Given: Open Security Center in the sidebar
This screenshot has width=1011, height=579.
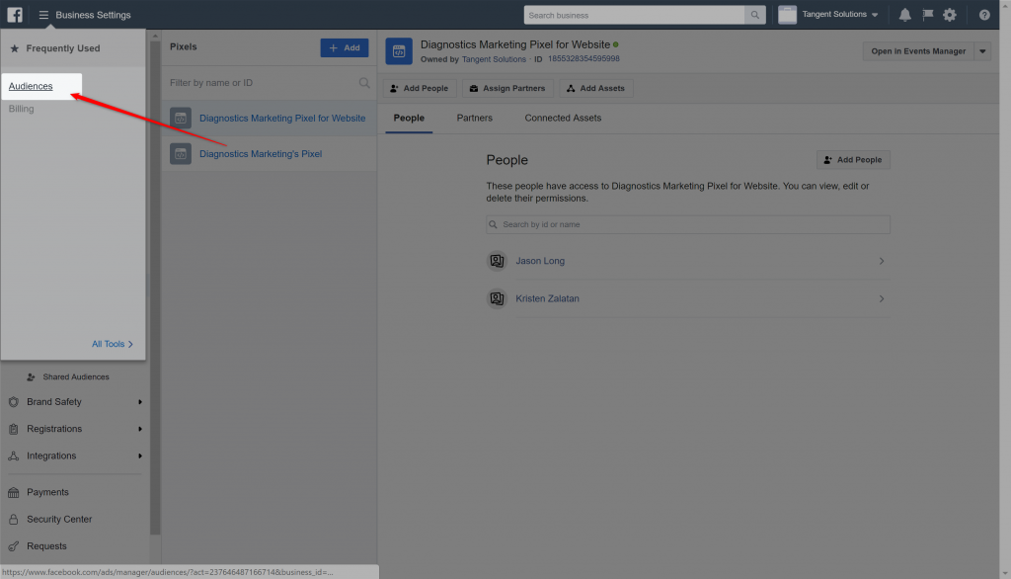Looking at the screenshot, I should click(x=59, y=519).
